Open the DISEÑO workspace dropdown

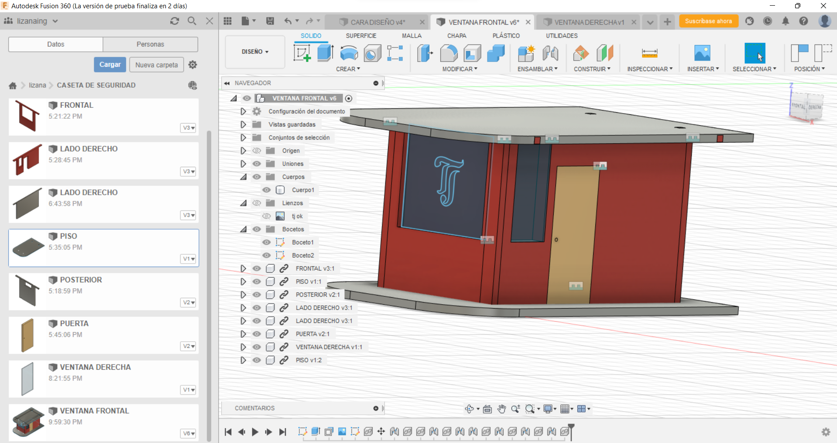point(255,52)
